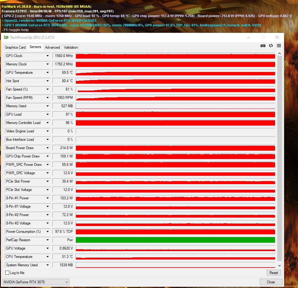Open the Advanced tab
This screenshot has height=288, width=298.
52,47
